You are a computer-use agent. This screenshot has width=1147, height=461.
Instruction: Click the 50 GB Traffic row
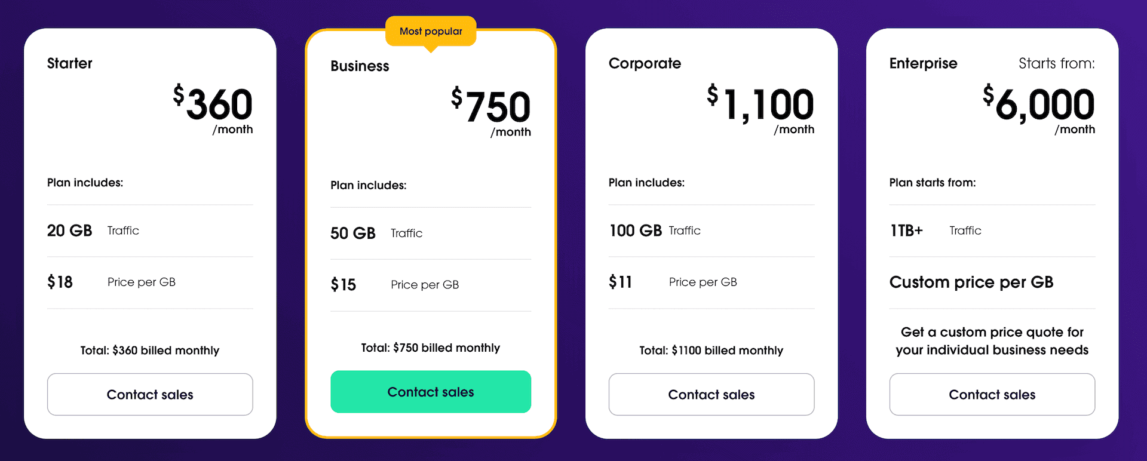431,233
